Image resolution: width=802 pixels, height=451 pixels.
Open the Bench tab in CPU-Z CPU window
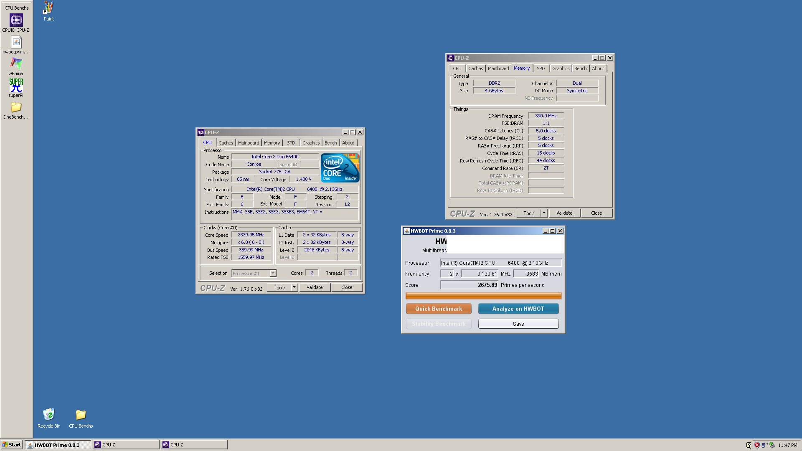[x=331, y=143]
